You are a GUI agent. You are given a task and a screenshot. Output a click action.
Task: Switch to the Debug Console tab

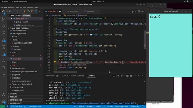(78, 76)
